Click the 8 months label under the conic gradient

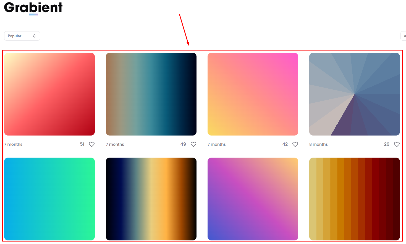(318, 144)
